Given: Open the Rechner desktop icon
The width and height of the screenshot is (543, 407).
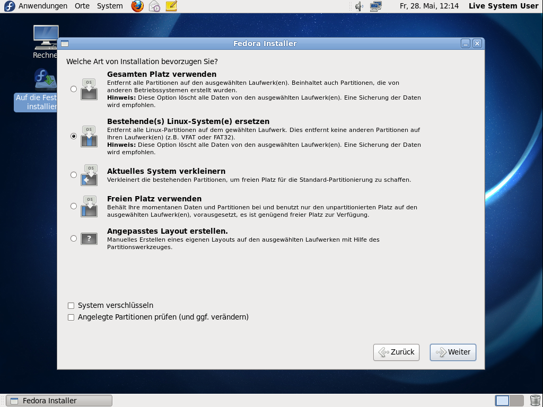Looking at the screenshot, I should (x=46, y=42).
